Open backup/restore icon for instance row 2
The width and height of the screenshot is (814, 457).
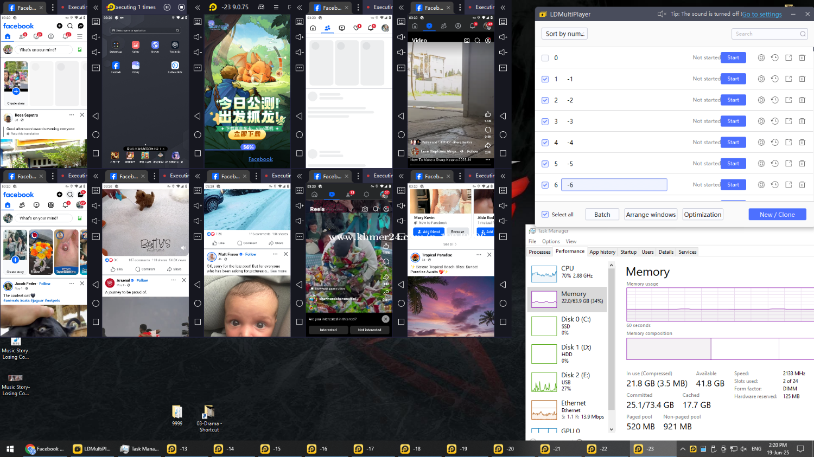pyautogui.click(x=775, y=100)
